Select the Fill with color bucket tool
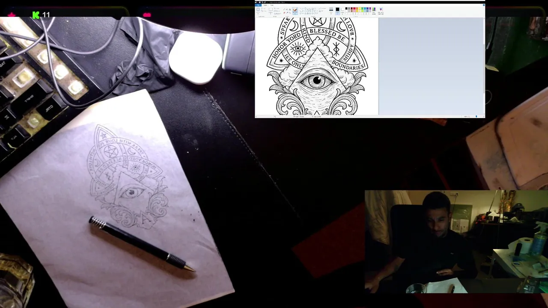 287,9
